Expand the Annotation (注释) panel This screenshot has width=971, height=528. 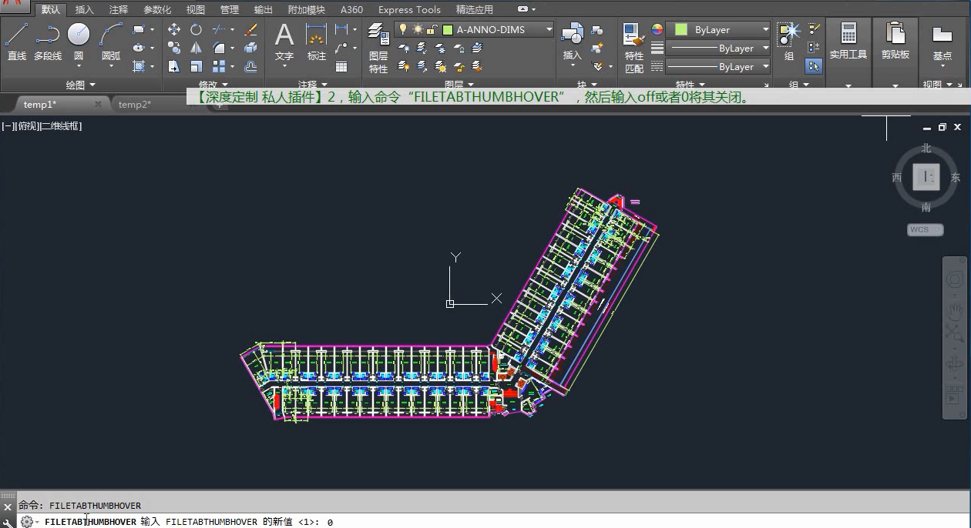[313, 85]
